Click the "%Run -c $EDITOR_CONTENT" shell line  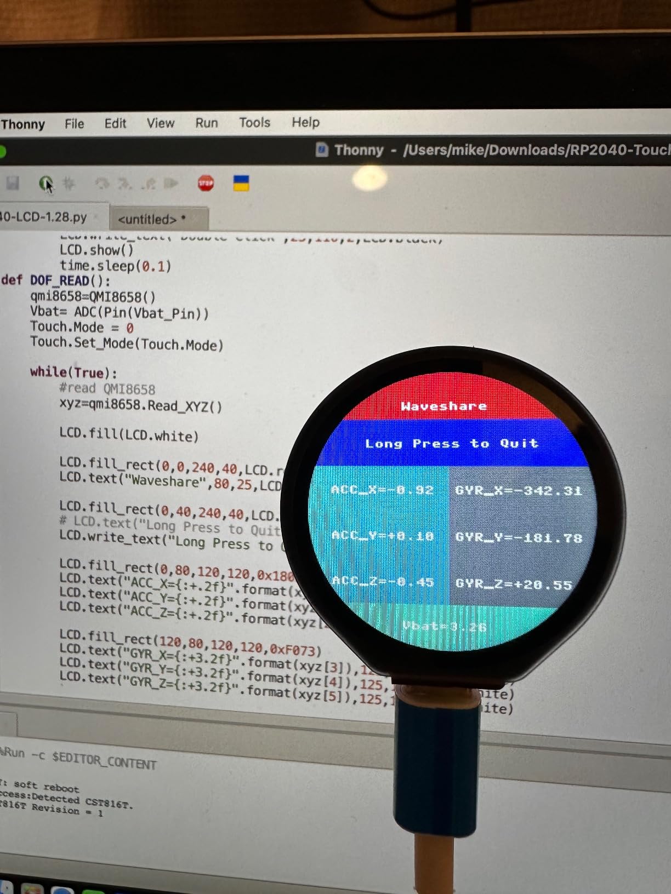tap(78, 758)
